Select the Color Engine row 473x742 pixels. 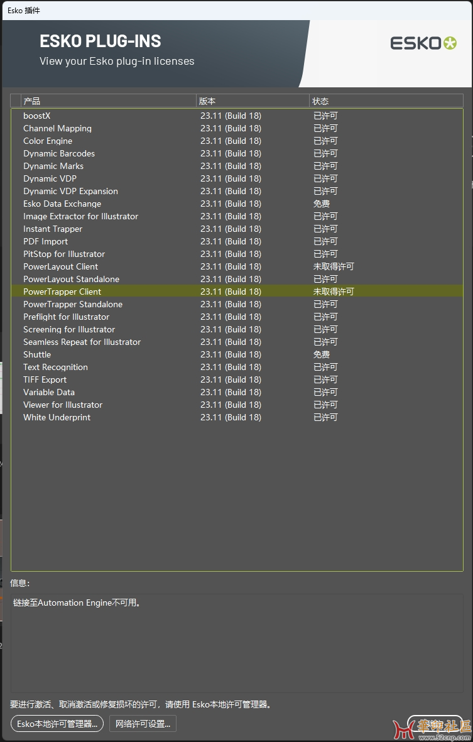tap(237, 141)
